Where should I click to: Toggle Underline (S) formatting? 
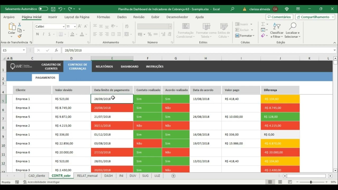49,34
